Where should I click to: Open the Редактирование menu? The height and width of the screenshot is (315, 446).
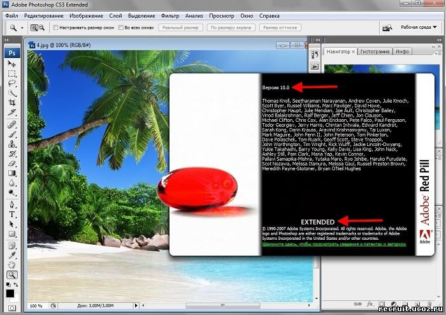click(x=44, y=16)
